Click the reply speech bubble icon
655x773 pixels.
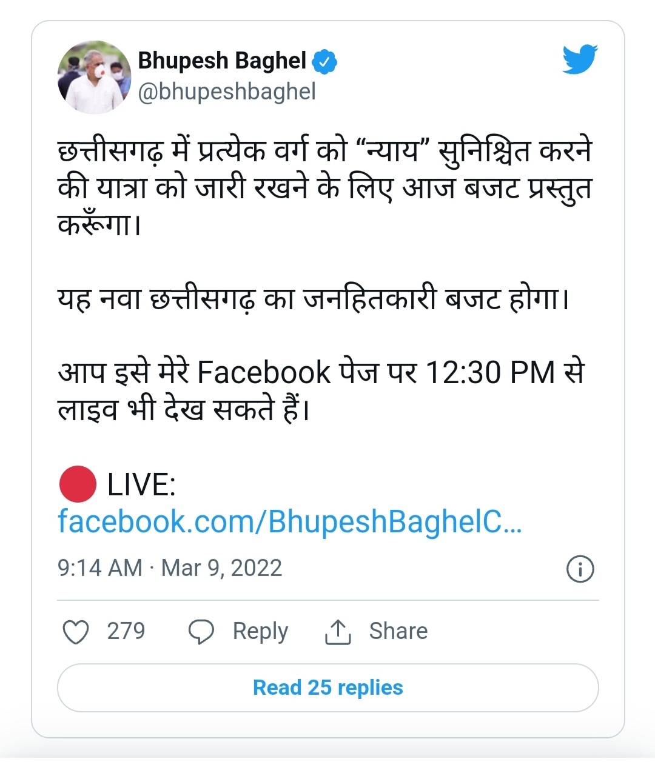coord(201,632)
